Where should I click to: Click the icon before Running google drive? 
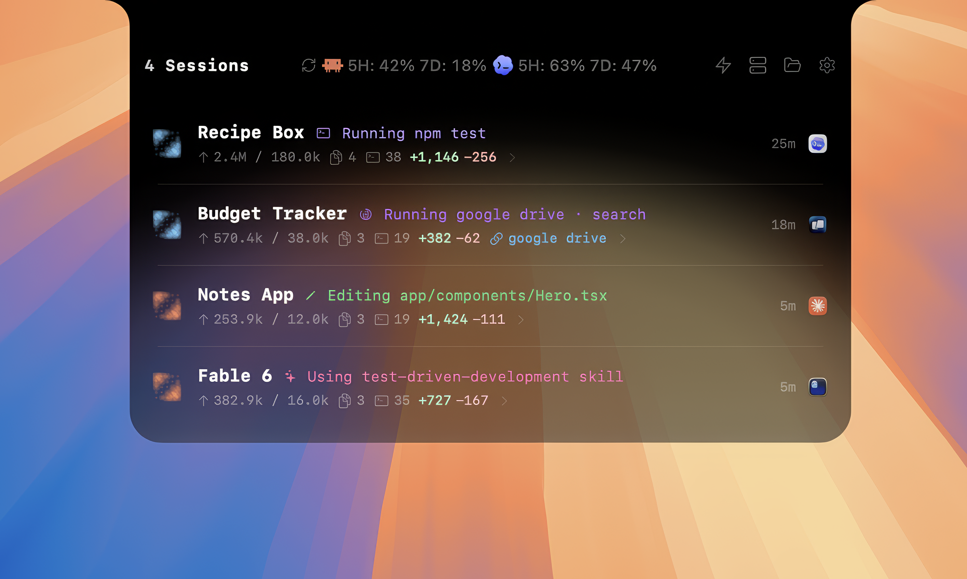pyautogui.click(x=366, y=215)
